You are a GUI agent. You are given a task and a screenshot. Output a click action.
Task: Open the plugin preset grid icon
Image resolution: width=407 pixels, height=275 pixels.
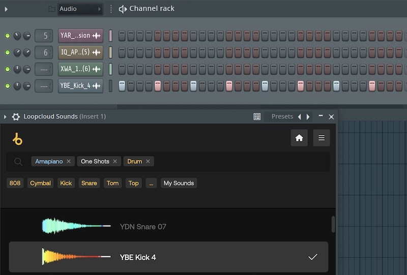(x=257, y=116)
